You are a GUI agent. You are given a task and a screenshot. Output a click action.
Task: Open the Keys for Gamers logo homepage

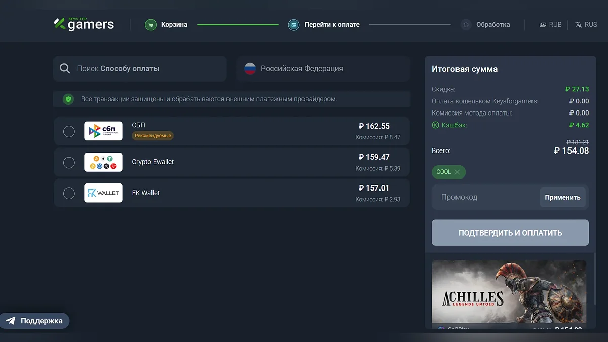point(84,24)
